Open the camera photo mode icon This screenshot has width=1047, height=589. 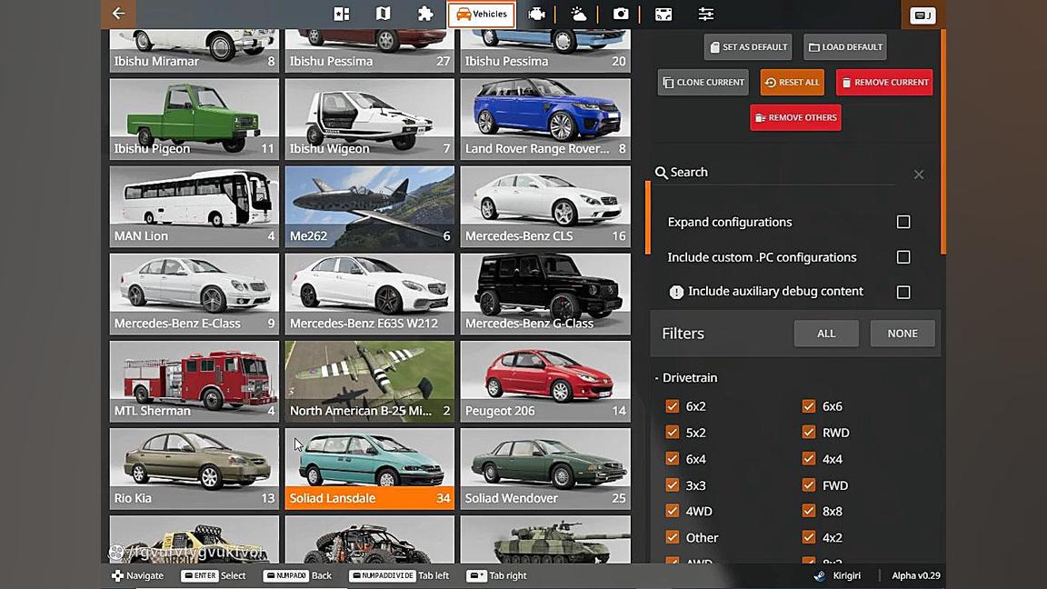click(x=621, y=14)
